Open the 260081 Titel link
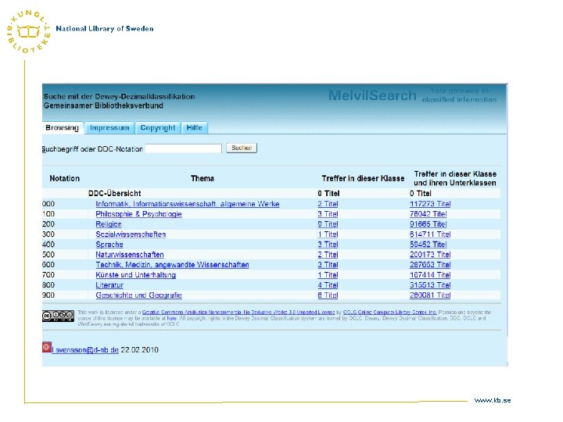This screenshot has width=563, height=422. (430, 295)
